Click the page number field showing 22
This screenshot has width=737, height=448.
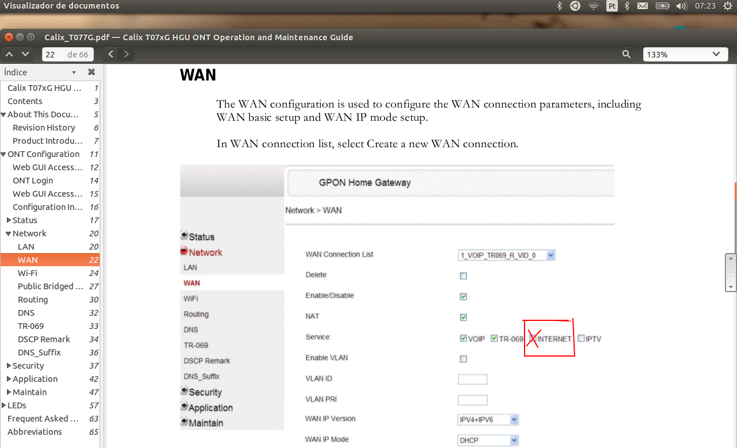tap(51, 54)
